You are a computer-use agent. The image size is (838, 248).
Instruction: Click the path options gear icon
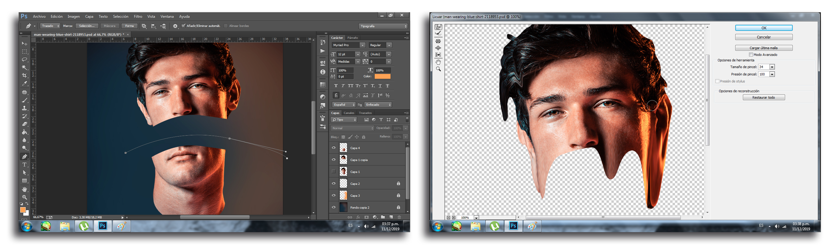point(175,26)
